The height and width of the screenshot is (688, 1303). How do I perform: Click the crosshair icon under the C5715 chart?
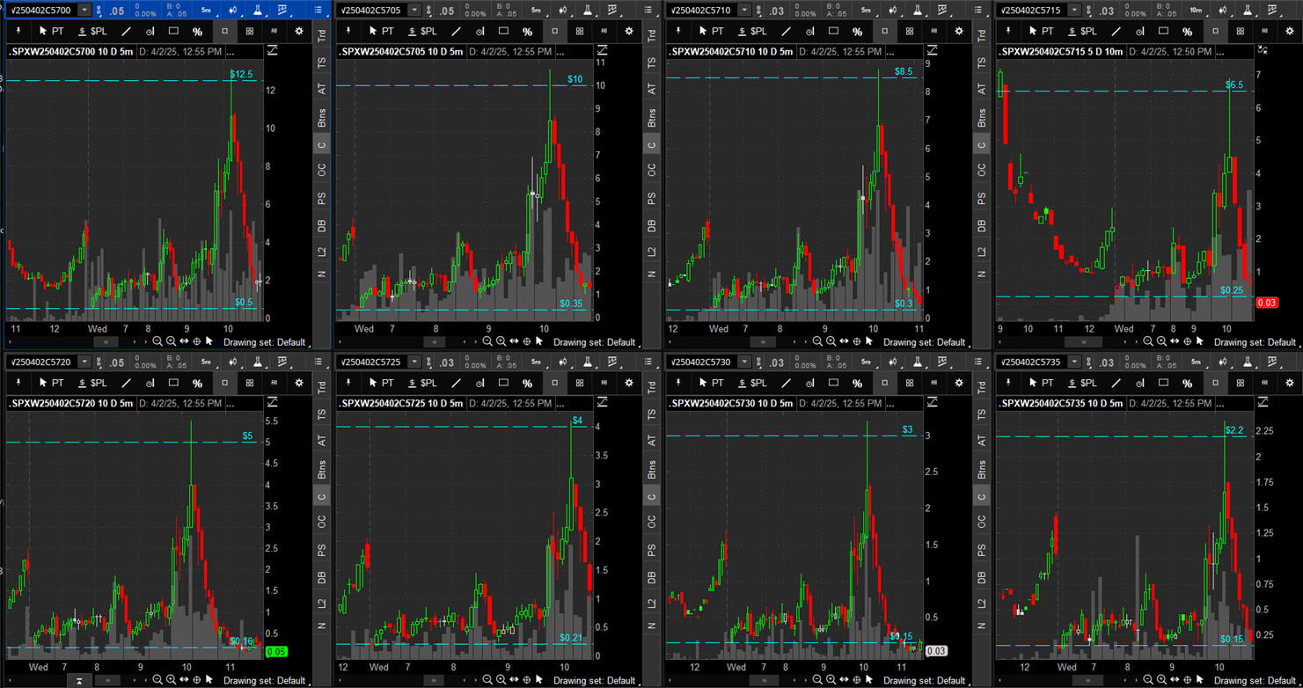click(x=1187, y=341)
